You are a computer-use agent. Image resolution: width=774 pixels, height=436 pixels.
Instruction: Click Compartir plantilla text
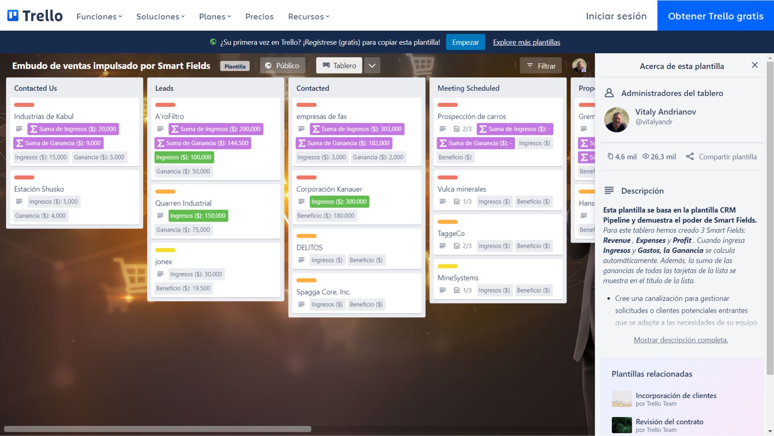[x=728, y=157]
